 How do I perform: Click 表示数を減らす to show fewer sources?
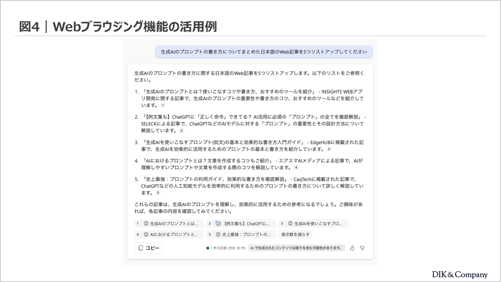coord(295,235)
